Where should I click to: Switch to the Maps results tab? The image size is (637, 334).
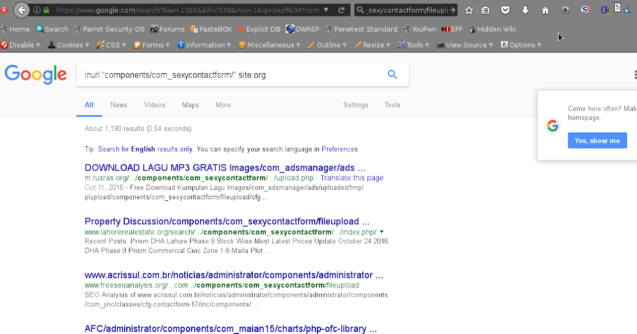[191, 105]
